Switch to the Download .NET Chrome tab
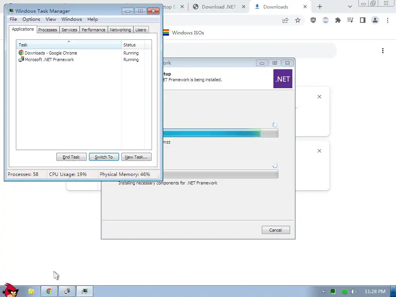The height and width of the screenshot is (297, 396). (x=218, y=7)
